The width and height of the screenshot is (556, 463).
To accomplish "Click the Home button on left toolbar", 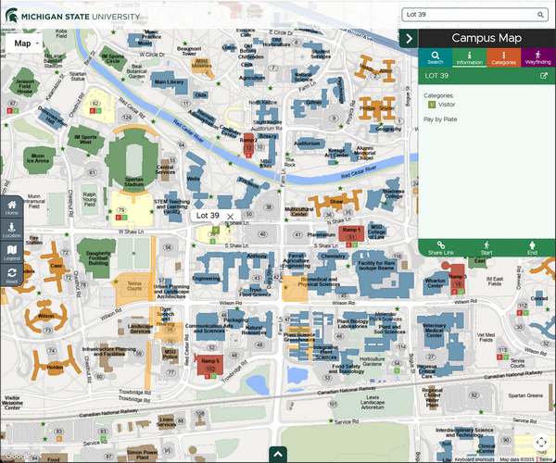I will pos(12,207).
